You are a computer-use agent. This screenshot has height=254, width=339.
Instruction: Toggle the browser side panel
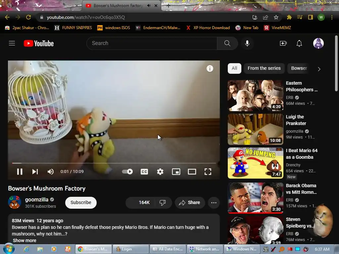point(311,17)
